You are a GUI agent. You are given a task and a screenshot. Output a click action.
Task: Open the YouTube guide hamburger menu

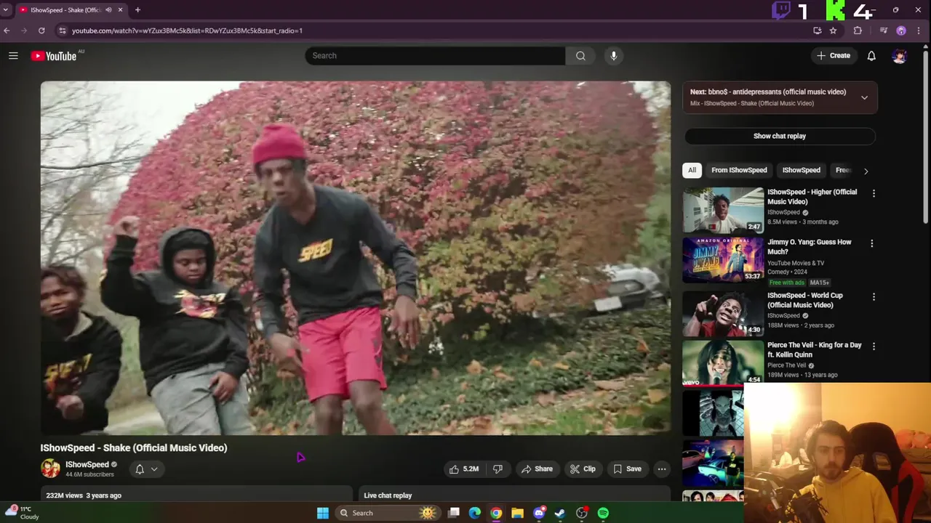pos(13,55)
